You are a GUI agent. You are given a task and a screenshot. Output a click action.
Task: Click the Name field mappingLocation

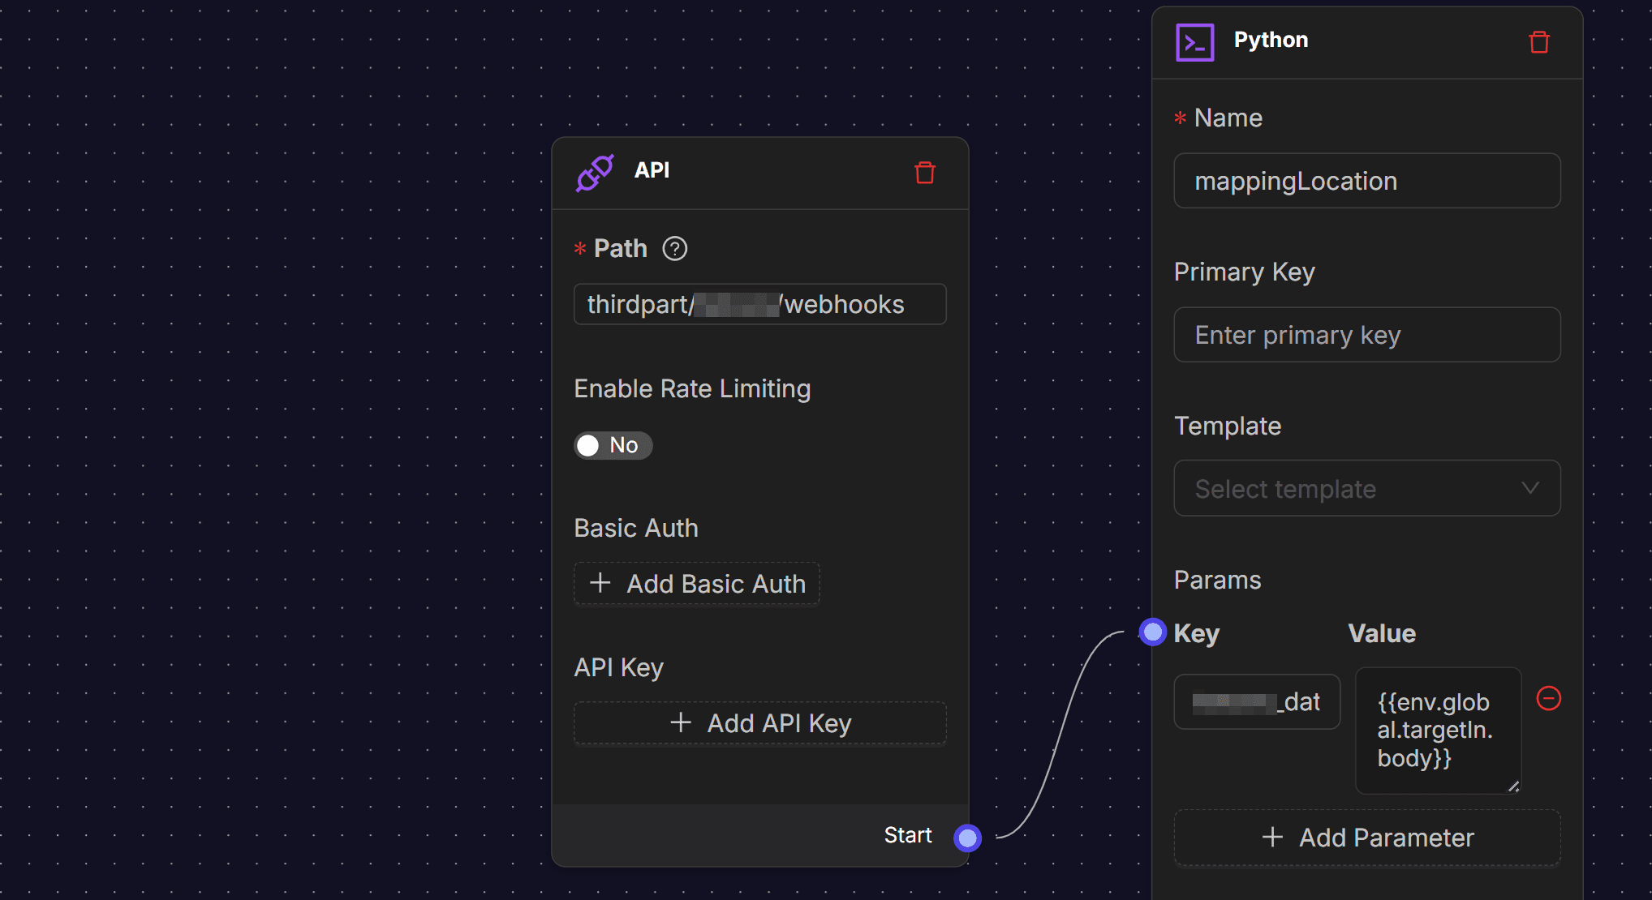(1366, 181)
